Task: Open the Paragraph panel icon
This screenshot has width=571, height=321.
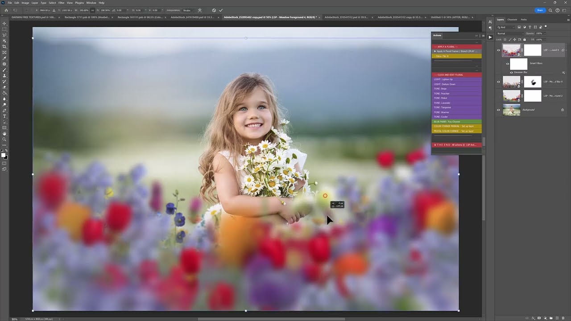Action: coord(490,27)
